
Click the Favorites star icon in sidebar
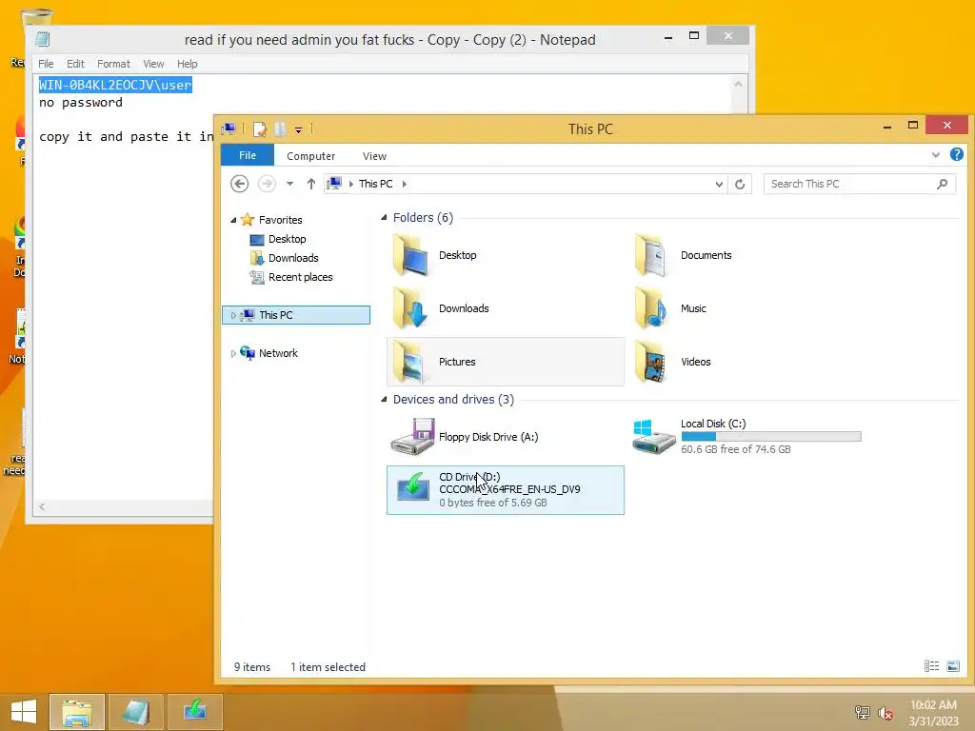pos(248,220)
